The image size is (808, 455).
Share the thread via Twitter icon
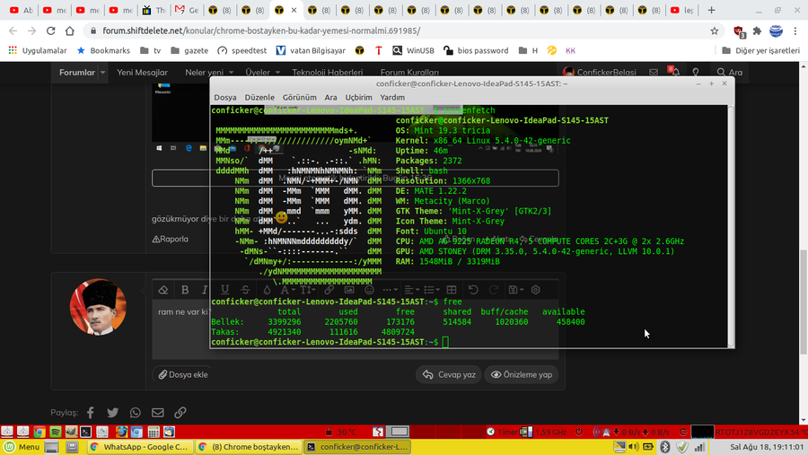pos(113,413)
